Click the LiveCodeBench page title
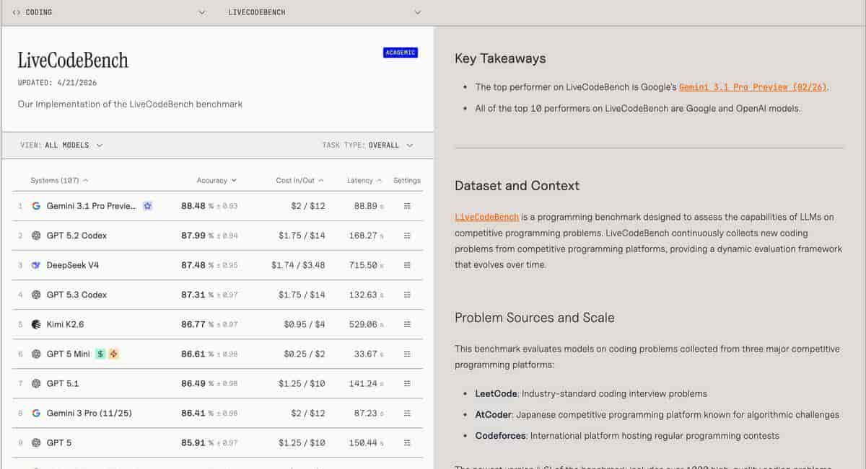This screenshot has width=866, height=469. point(73,60)
